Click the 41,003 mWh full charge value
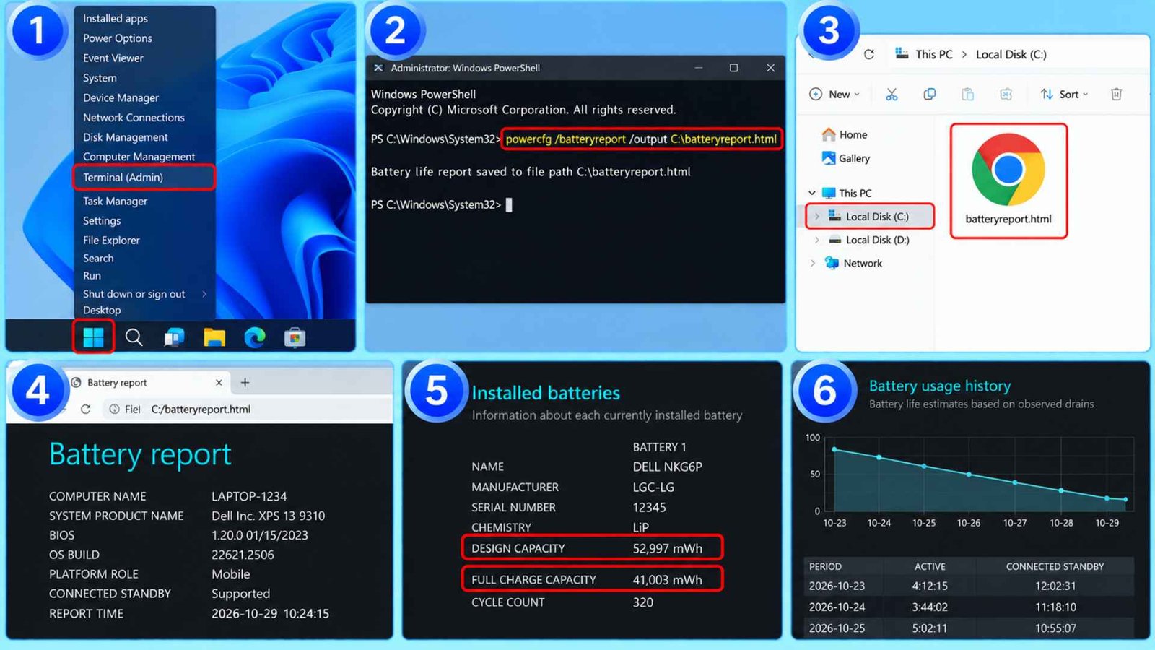 [668, 579]
